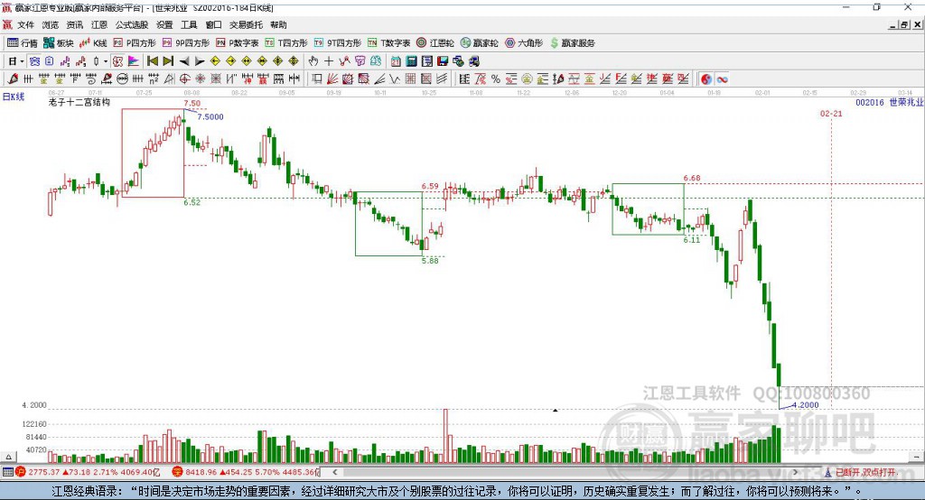This screenshot has height=500, width=925.
Task: Click the 日K线 label
Action: click(x=13, y=97)
